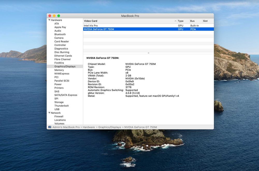Open the PCI section

56,77
